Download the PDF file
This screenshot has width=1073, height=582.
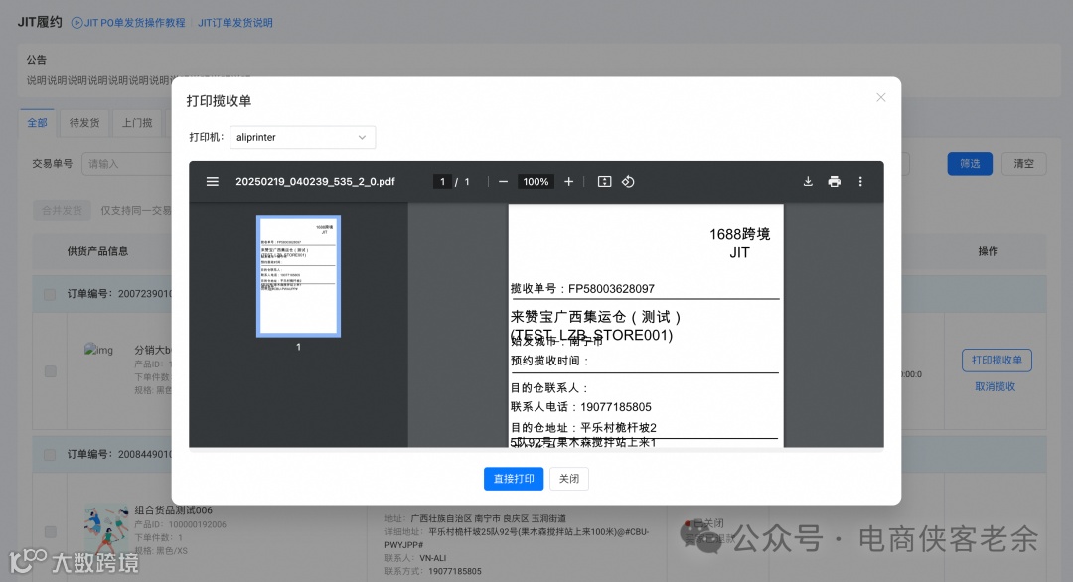(x=808, y=181)
